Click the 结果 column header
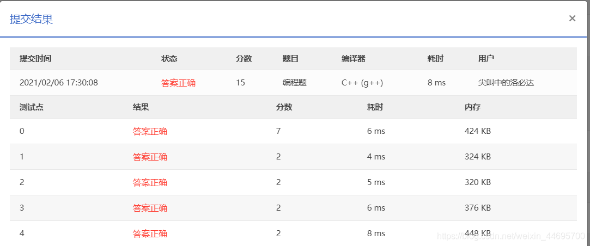Screen dimensions: 590x246 [141, 107]
